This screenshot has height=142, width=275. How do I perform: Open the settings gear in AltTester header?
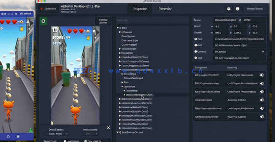pyautogui.click(x=229, y=9)
